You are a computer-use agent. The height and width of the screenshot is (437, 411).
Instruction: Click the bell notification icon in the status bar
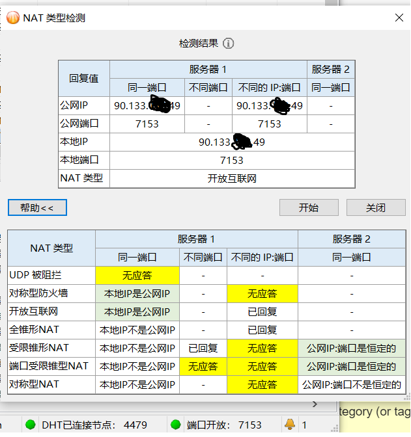(x=290, y=425)
